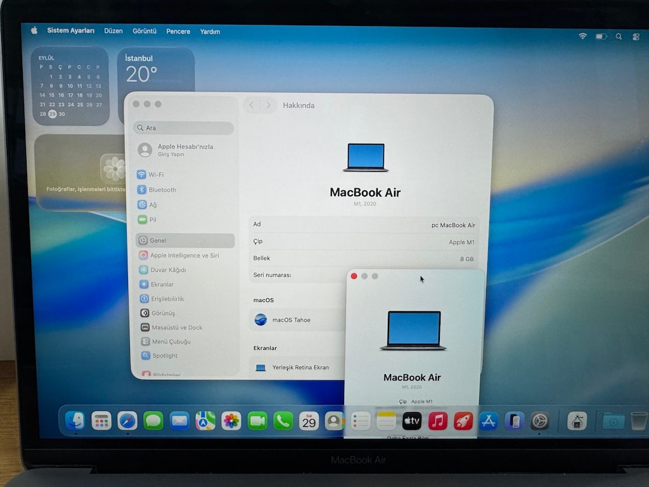Open Erişilebilirlik settings
The height and width of the screenshot is (487, 649).
tap(162, 299)
